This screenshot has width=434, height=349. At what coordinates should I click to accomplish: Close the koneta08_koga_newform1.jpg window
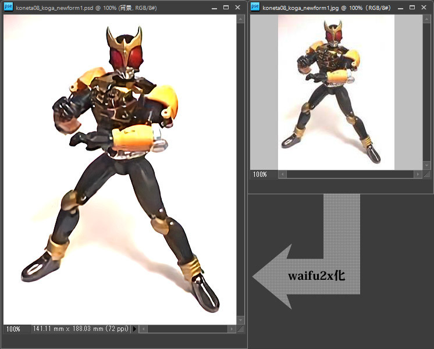click(x=424, y=8)
